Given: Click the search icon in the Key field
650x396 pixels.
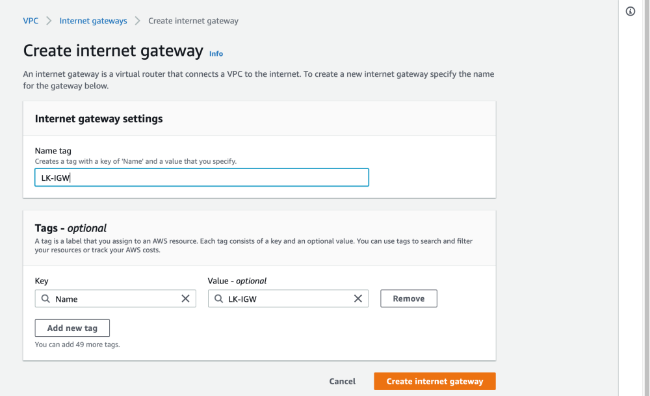Looking at the screenshot, I should tap(45, 298).
